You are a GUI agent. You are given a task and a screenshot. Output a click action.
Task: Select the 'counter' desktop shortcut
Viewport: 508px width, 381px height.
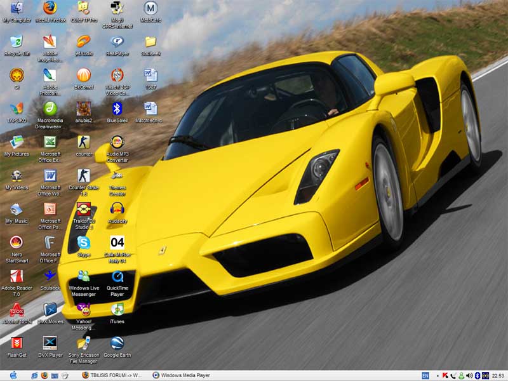coord(84,146)
